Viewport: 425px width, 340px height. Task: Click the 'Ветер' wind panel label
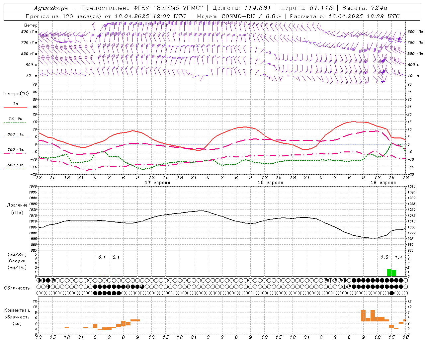click(x=31, y=25)
